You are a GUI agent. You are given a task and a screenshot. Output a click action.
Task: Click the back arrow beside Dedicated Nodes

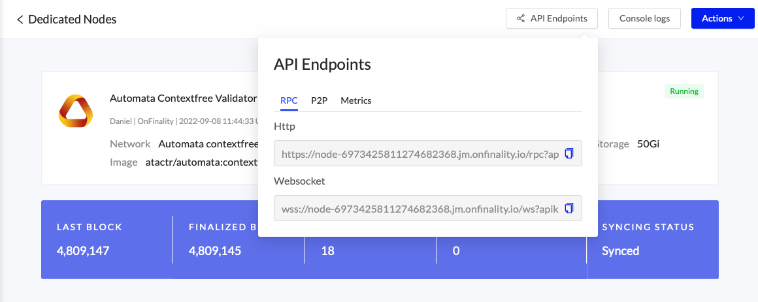(20, 20)
